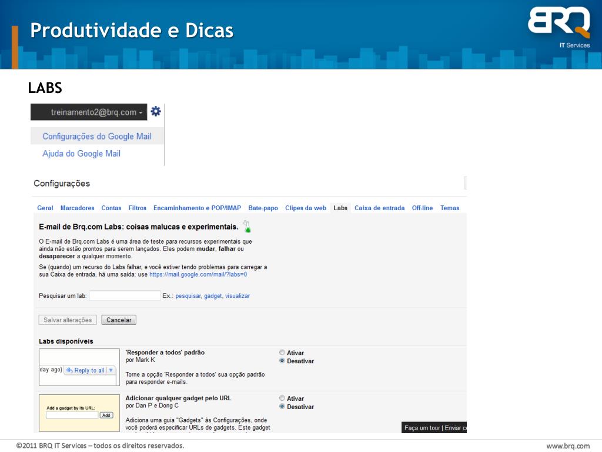
Task: Switch to the Contas tab
Action: click(x=111, y=208)
